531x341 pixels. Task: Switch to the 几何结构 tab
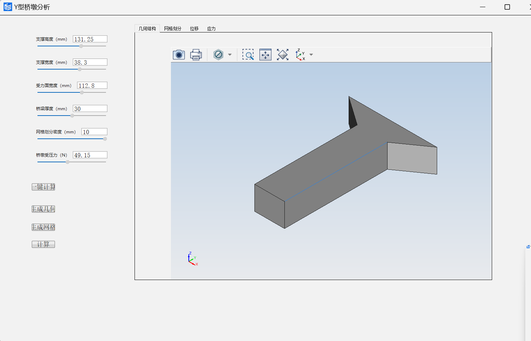click(x=147, y=29)
